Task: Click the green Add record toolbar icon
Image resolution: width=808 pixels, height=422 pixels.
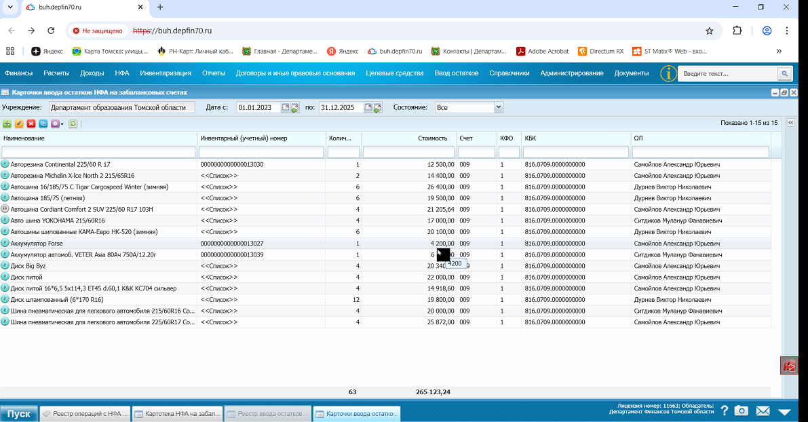Action: 7,123
